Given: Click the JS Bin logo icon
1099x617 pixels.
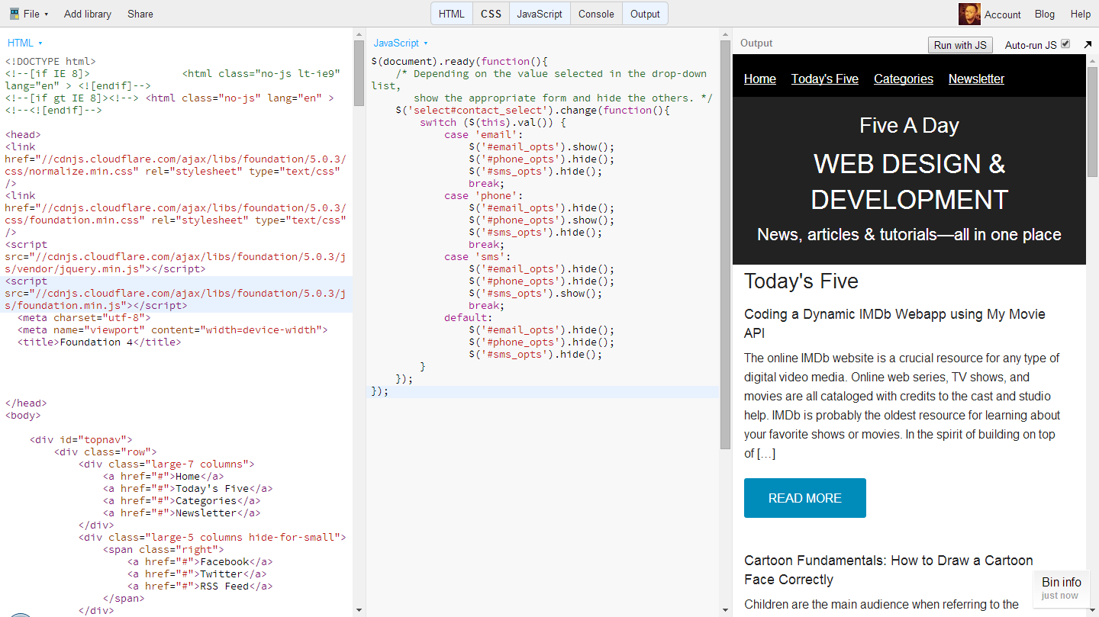Looking at the screenshot, I should coord(15,14).
